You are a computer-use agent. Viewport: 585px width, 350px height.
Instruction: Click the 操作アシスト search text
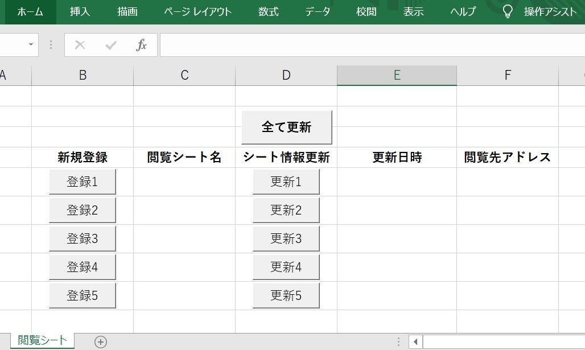[550, 12]
